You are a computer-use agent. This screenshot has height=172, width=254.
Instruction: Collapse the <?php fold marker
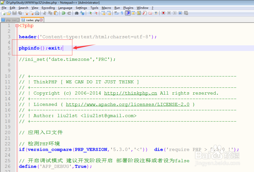(x=17, y=26)
